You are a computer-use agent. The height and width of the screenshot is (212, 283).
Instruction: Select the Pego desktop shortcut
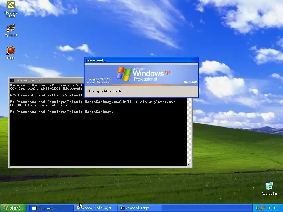(11, 53)
